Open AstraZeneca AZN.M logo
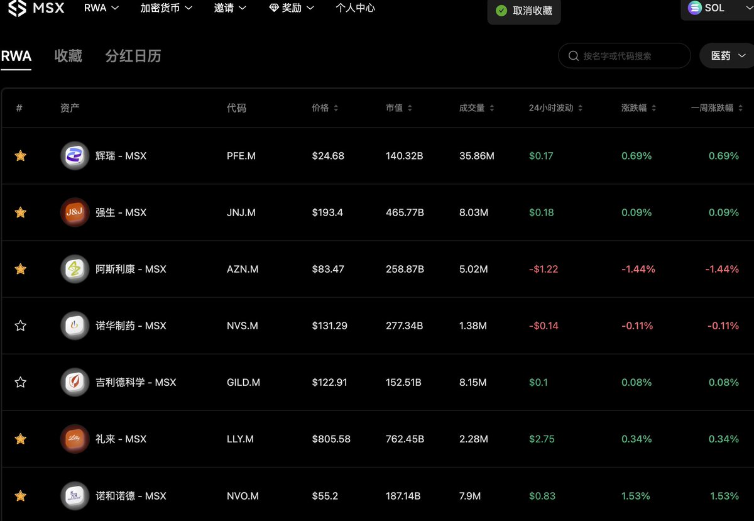 pos(75,269)
